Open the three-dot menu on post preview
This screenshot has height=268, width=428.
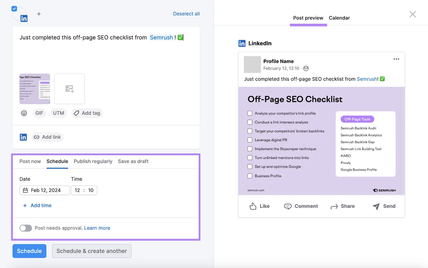pos(396,59)
